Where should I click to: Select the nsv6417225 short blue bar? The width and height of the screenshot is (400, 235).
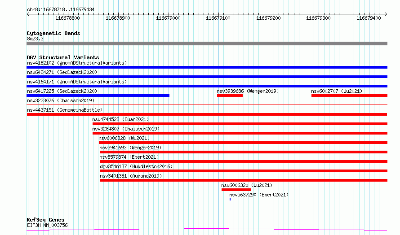coord(98,96)
